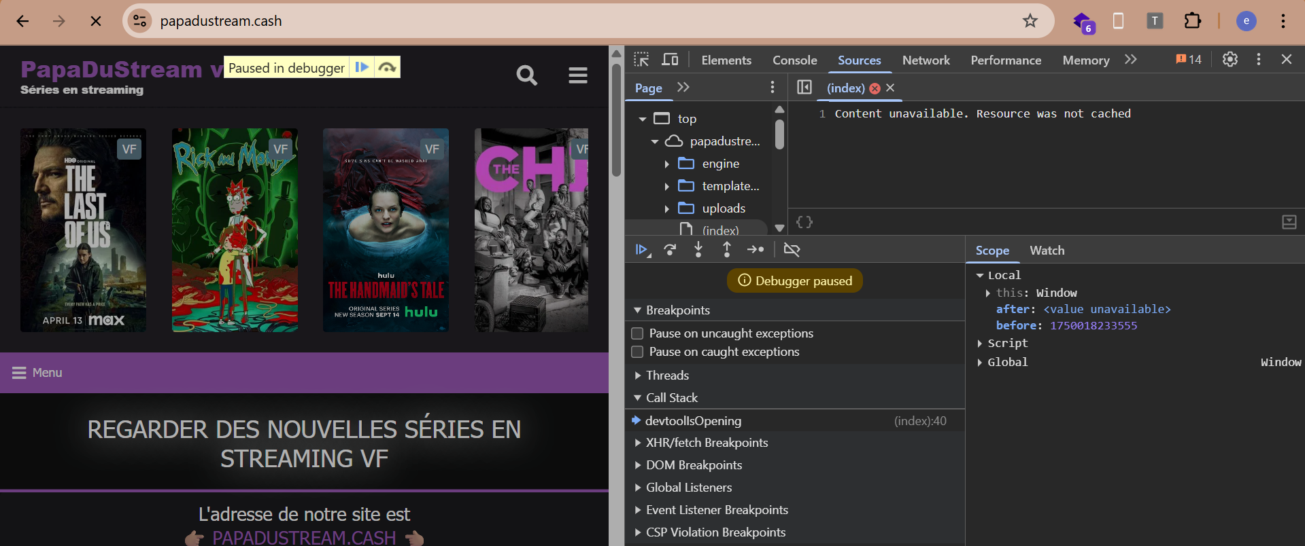1305x546 pixels.
Task: Open the purple Menu bar
Action: click(304, 373)
